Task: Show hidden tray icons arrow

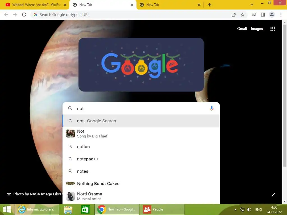Action: [235, 210]
